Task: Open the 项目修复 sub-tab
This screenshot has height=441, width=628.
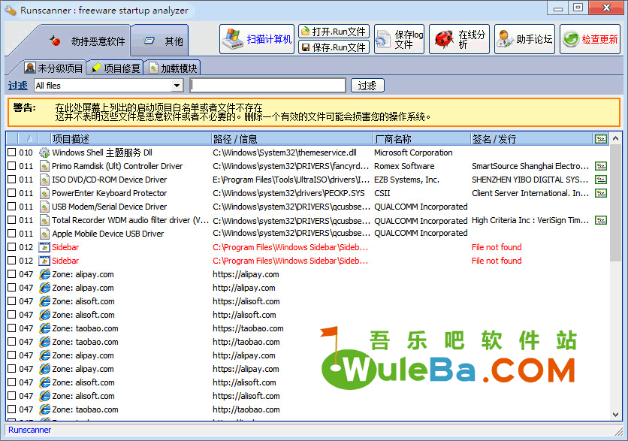Action: pyautogui.click(x=116, y=68)
